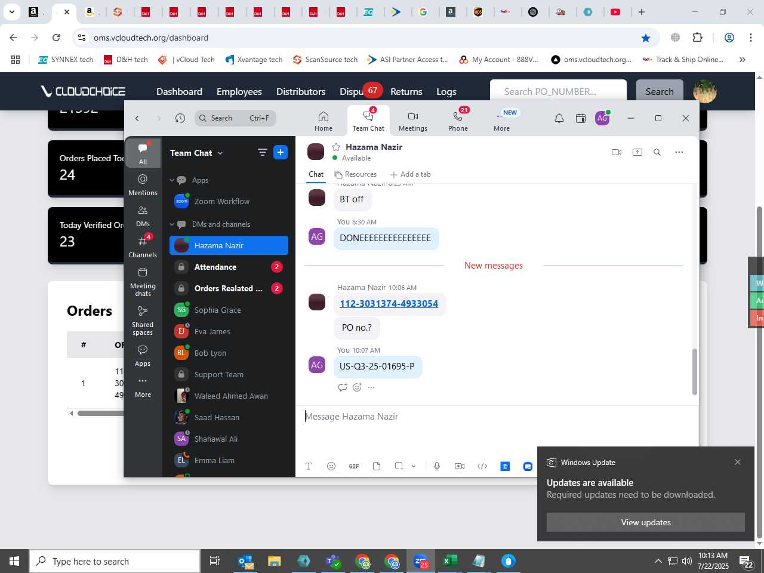The image size is (764, 573).
Task: Insert a code snippet
Action: [482, 466]
